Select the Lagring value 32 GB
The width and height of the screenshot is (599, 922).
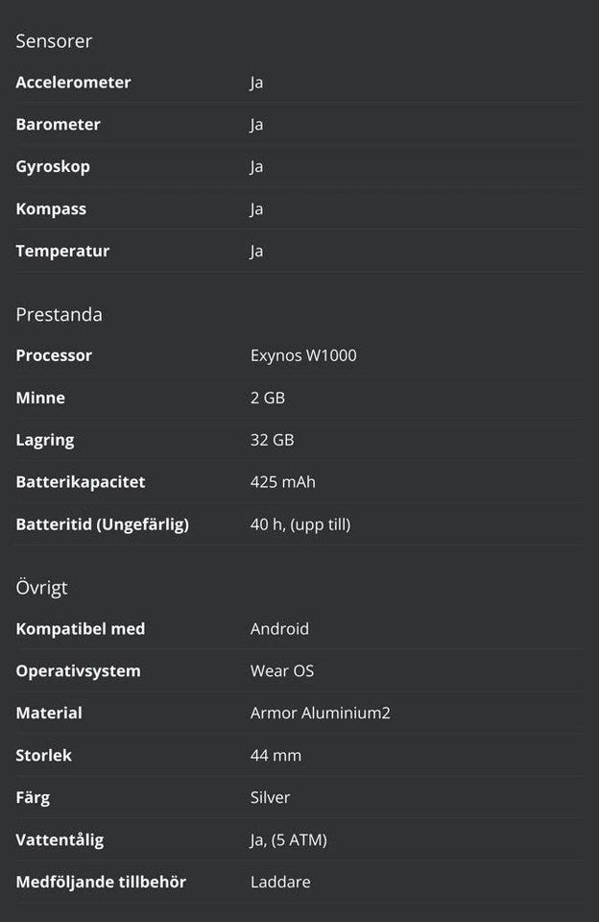272,440
